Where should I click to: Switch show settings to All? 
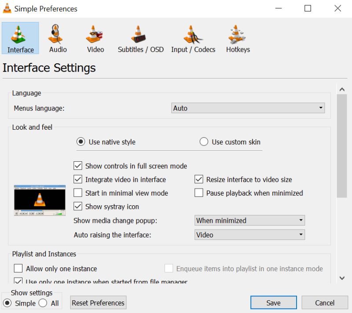tap(43, 303)
